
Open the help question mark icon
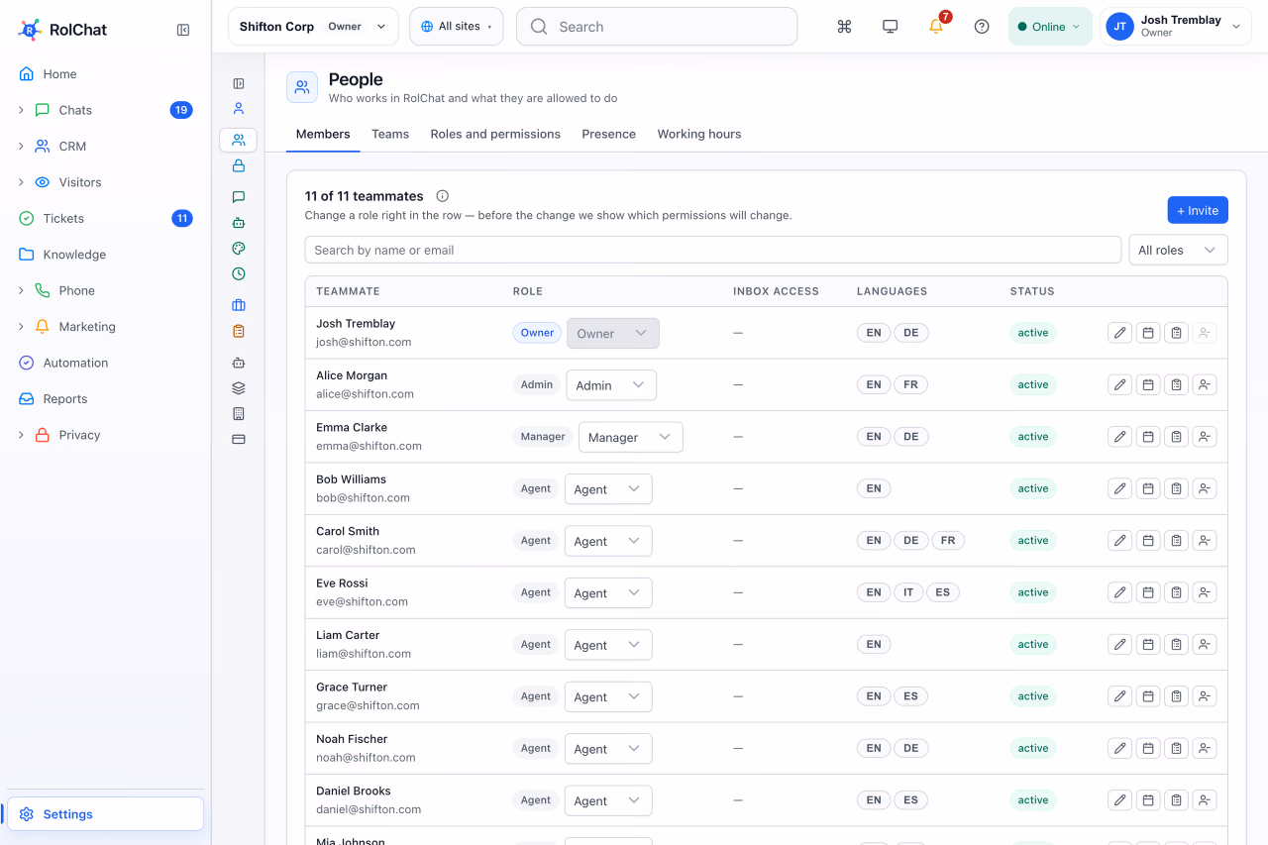point(982,27)
